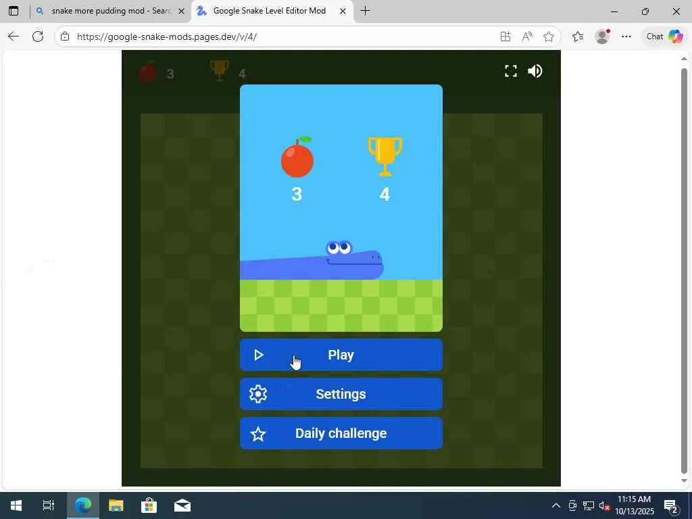
Task: Click the gold trophy high score icon
Action: 385,157
